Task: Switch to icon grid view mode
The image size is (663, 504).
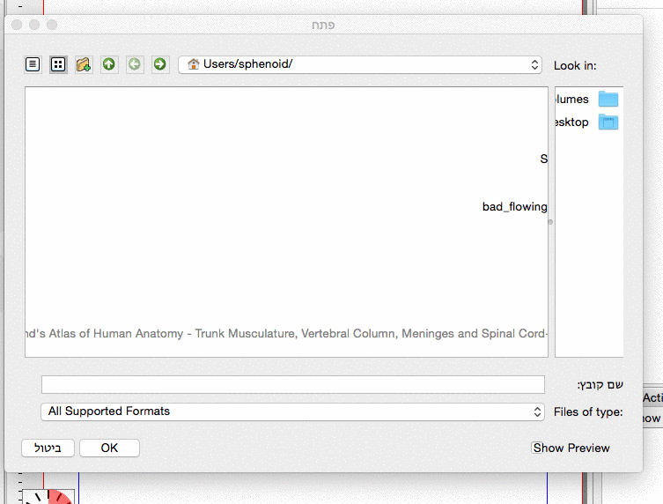Action: 58,64
